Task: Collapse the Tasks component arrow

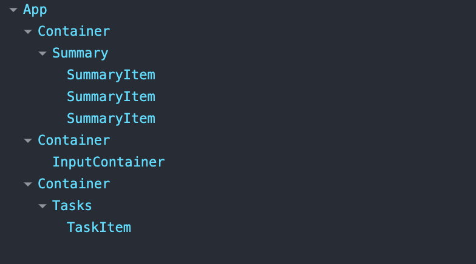Action: pos(42,206)
